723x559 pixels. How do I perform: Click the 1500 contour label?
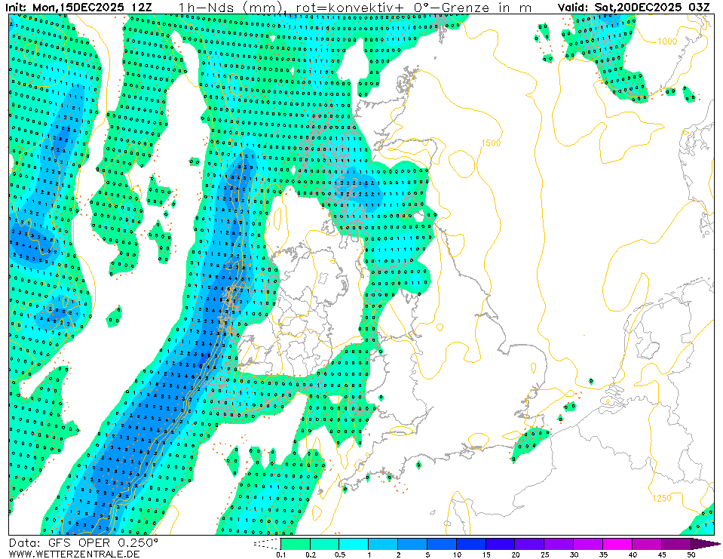click(491, 143)
